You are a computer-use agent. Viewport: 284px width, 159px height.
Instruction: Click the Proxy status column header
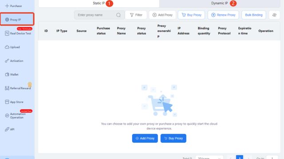142,31
